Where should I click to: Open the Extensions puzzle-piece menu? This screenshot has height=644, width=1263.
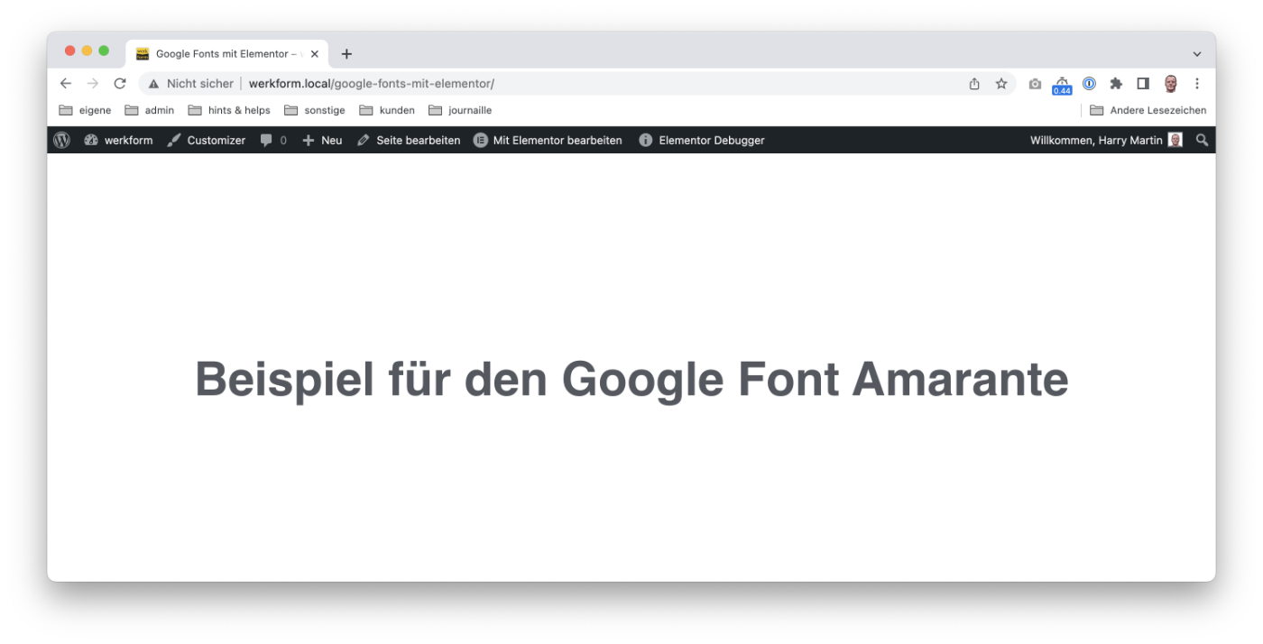pyautogui.click(x=1116, y=84)
